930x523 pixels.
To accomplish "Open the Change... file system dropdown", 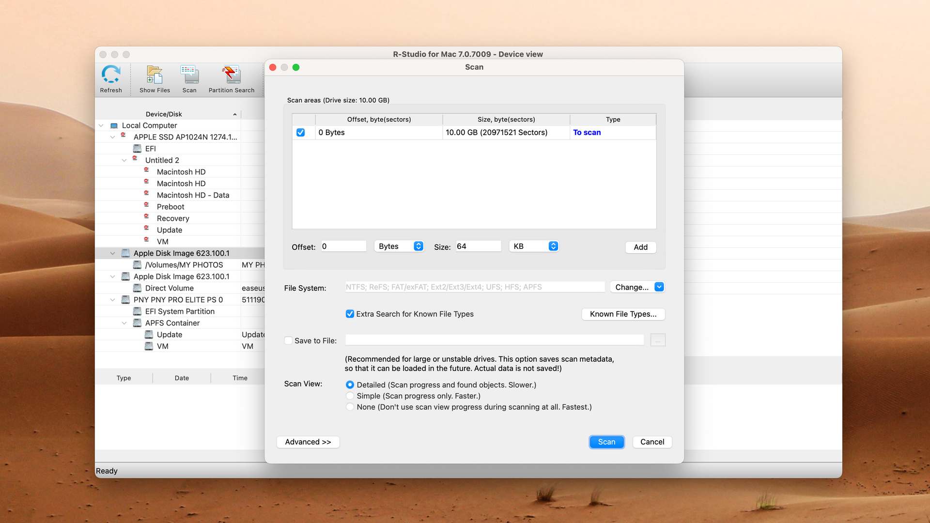I will pos(637,287).
